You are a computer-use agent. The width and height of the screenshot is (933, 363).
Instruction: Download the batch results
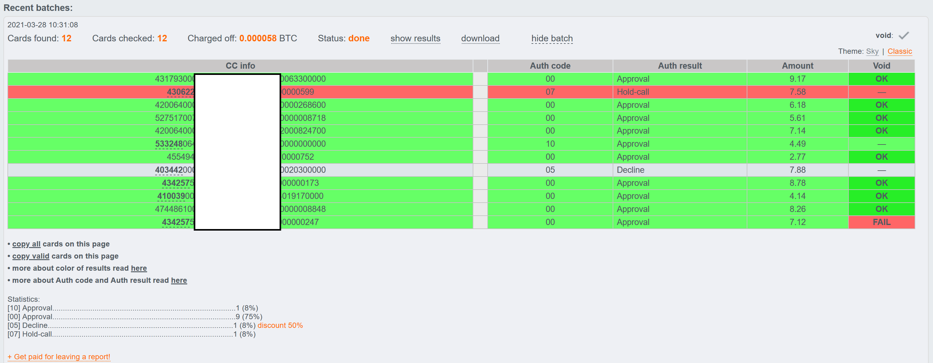tap(480, 38)
